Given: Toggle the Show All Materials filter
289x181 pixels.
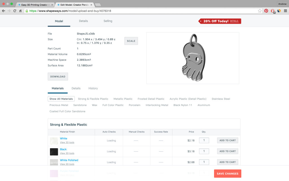Looking at the screenshot, I should (x=61, y=99).
